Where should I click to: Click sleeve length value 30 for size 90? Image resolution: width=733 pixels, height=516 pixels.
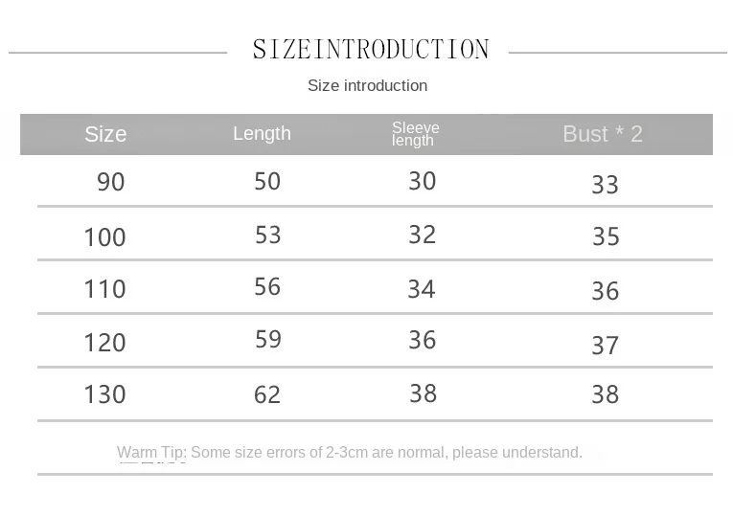click(x=423, y=182)
